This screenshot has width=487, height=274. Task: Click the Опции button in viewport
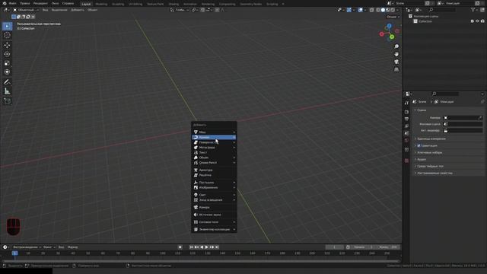393,17
